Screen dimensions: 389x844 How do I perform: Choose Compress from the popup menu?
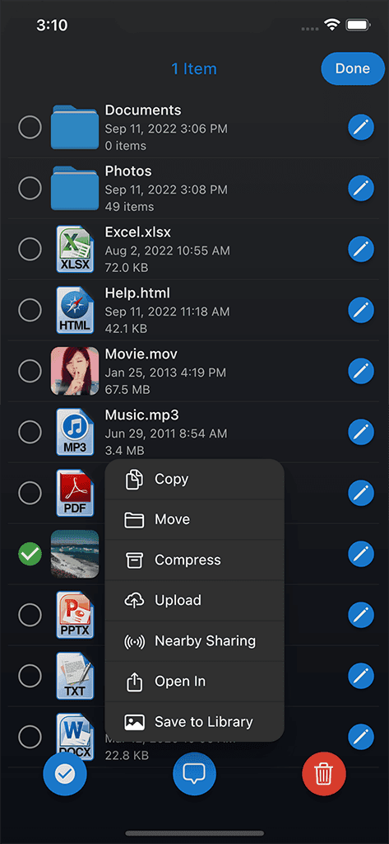(194, 560)
